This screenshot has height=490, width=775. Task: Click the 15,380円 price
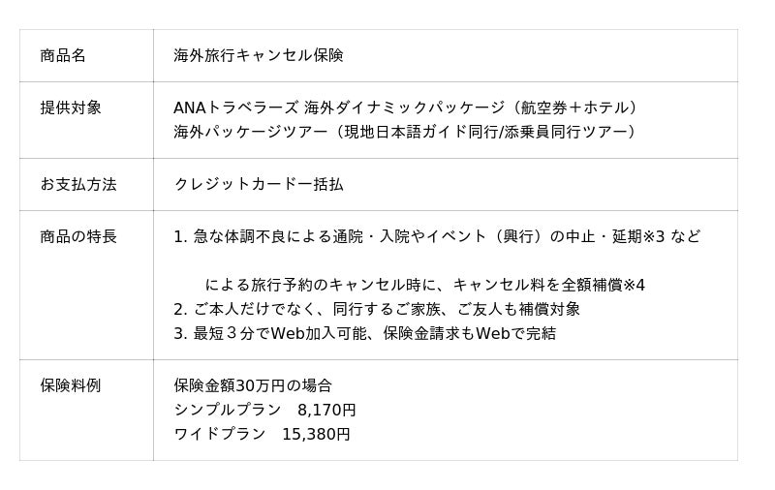(x=316, y=435)
